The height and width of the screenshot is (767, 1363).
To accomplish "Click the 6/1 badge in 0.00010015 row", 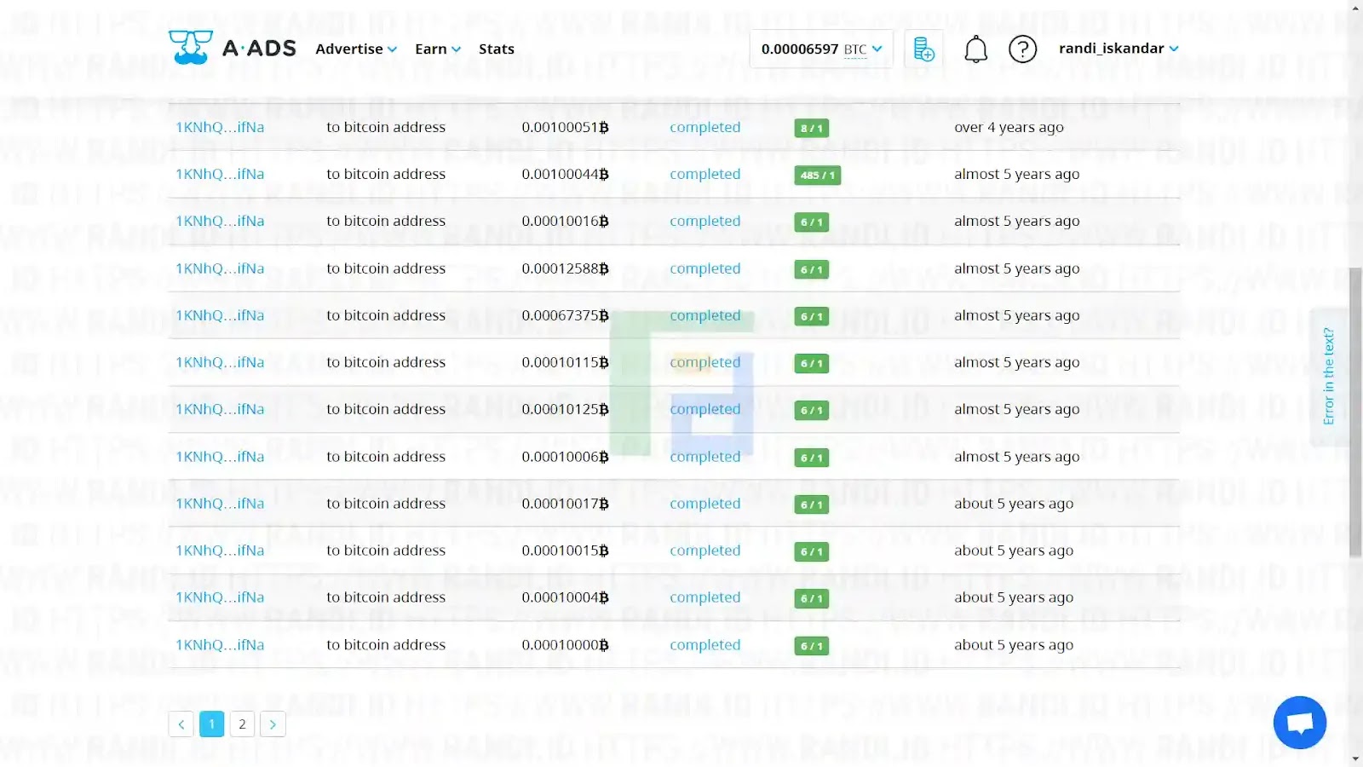I will point(812,552).
